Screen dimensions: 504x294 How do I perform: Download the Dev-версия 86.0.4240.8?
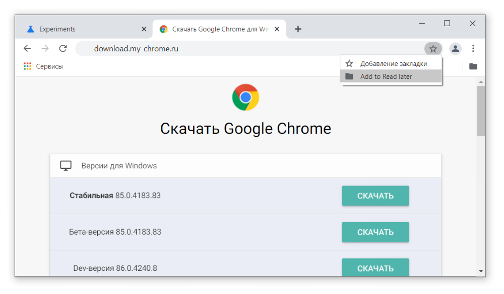click(375, 267)
